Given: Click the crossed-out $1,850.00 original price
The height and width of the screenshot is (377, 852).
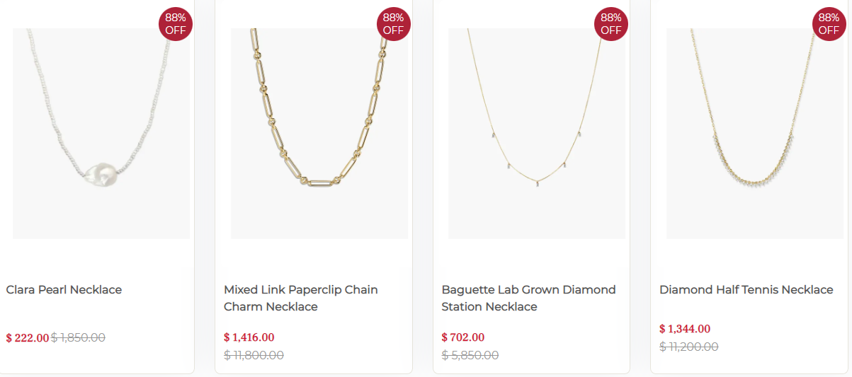Looking at the screenshot, I should click(78, 338).
